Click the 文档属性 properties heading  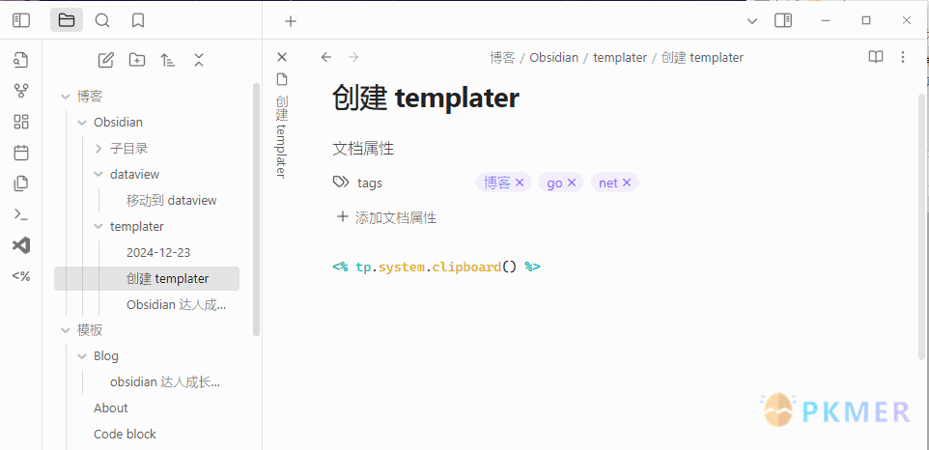point(363,148)
